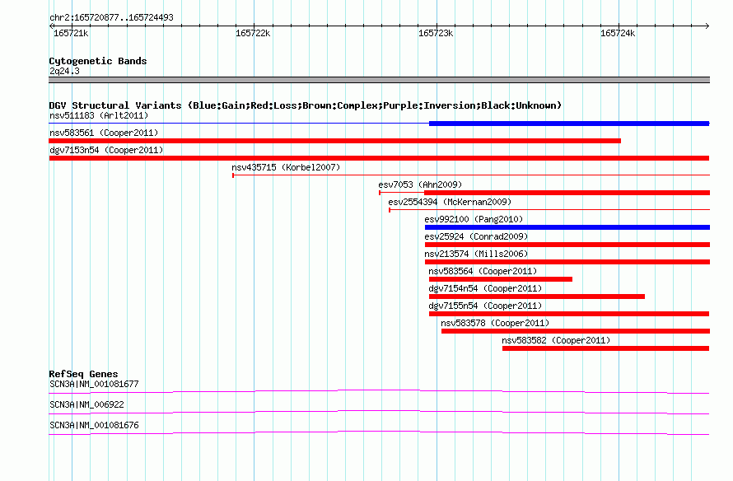Click the red bar of nsv583582
The width and height of the screenshot is (733, 481).
tap(606, 348)
